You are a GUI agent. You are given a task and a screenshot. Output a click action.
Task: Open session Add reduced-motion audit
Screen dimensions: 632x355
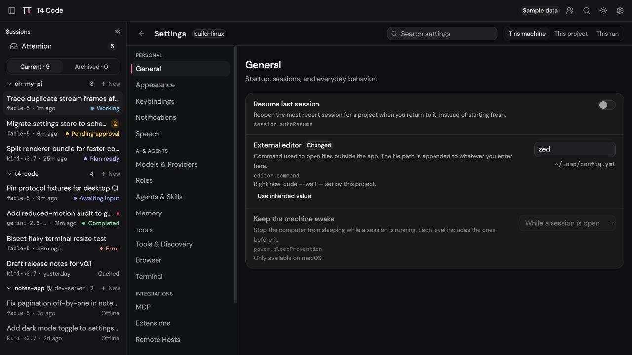(x=63, y=218)
